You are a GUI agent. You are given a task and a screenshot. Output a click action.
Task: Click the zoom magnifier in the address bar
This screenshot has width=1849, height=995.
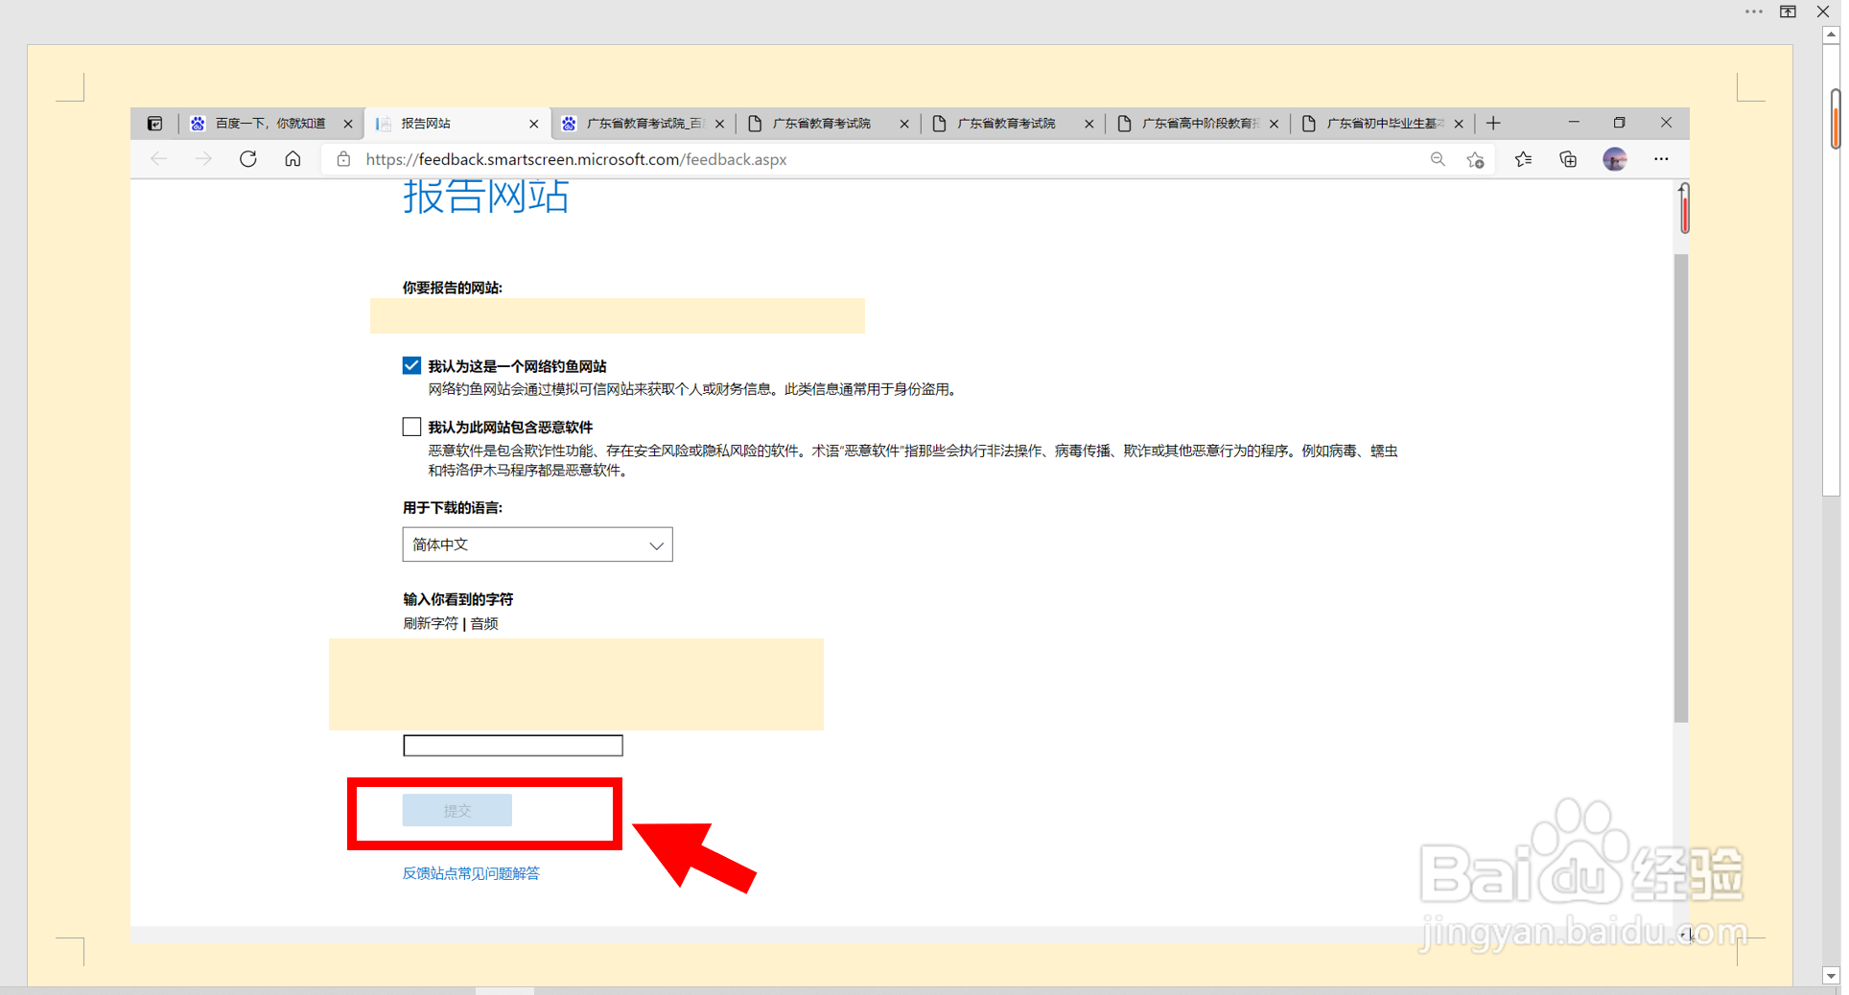point(1437,159)
